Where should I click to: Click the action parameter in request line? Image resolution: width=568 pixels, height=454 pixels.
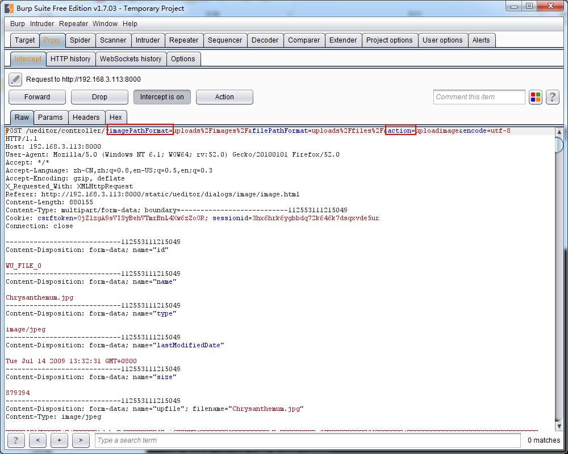tap(400, 131)
